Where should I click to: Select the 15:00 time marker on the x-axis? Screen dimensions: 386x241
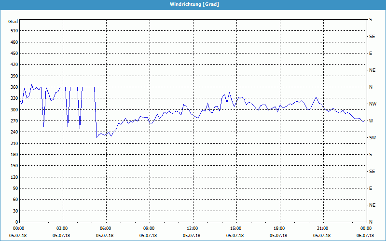(x=235, y=228)
